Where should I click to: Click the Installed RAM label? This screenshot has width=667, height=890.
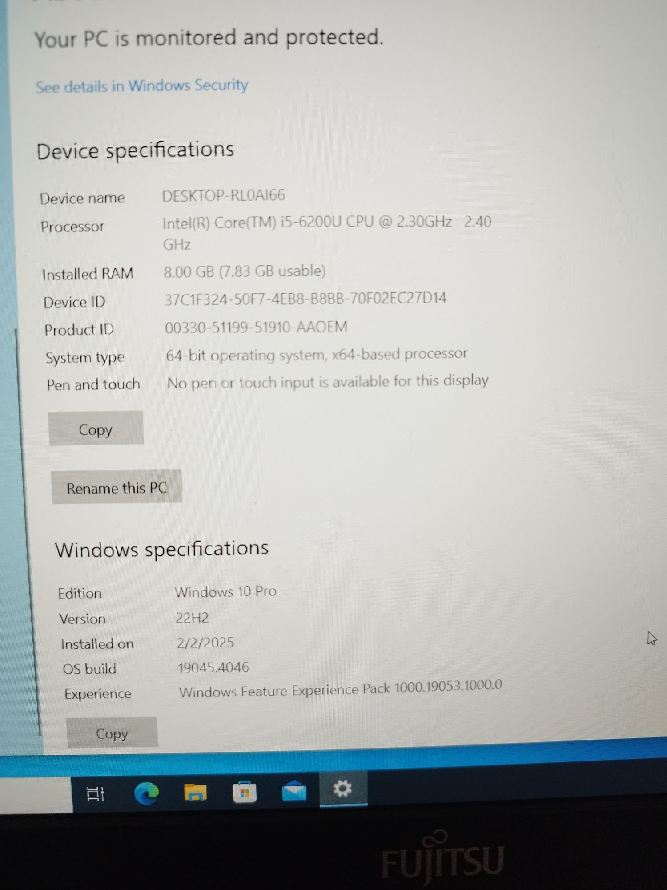[88, 274]
